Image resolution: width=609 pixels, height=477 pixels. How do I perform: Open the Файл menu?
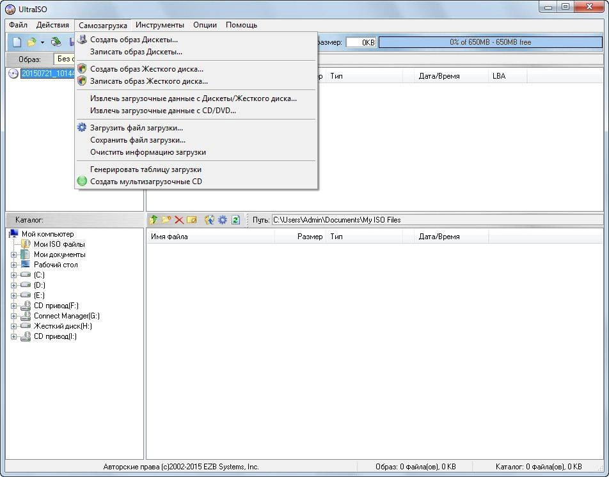click(19, 25)
